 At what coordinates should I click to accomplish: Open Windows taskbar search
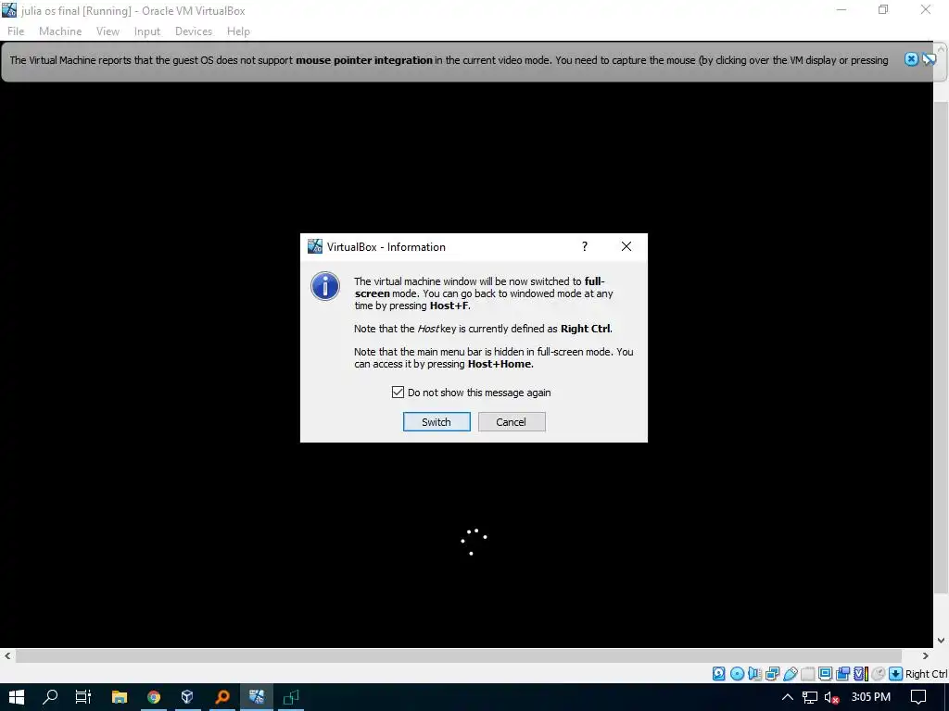[50, 697]
